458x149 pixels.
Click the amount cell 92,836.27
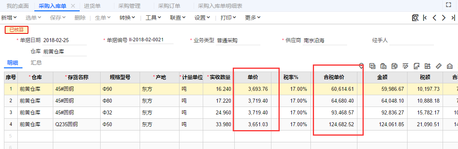(382, 112)
